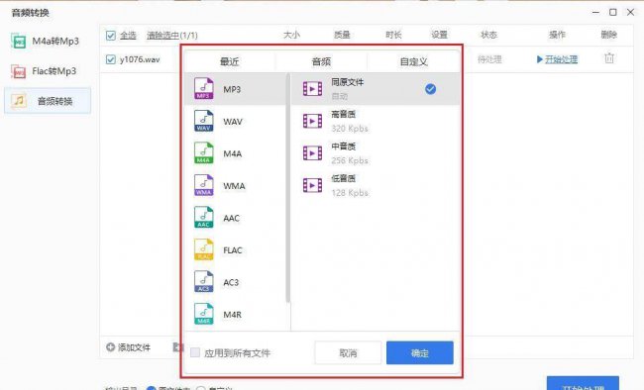This screenshot has width=644, height=390.
Task: Delete y1076.wav using the trash icon
Action: (x=609, y=58)
